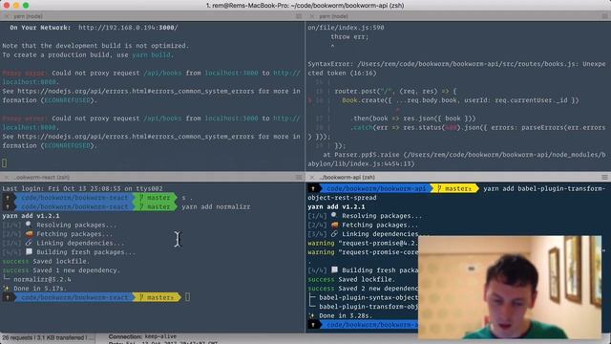Click the blue 'code/bookworm/bookworm-api' path segment at top

coord(376,189)
